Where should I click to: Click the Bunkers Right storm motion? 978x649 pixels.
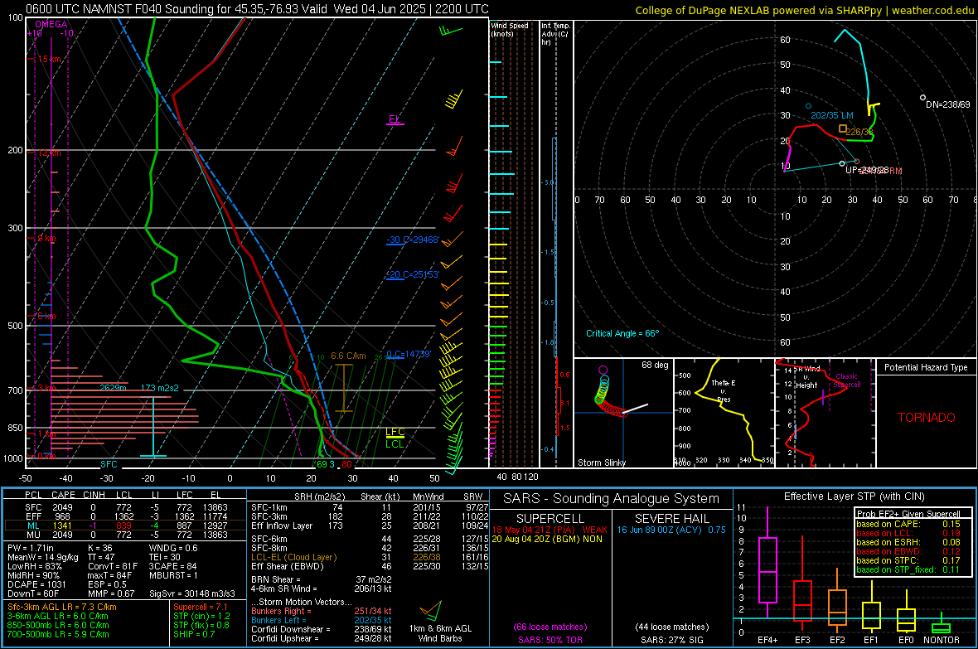point(322,611)
